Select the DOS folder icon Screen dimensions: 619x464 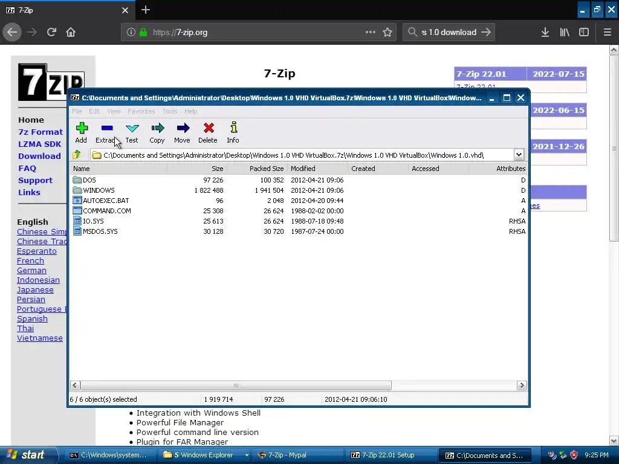[x=77, y=180]
